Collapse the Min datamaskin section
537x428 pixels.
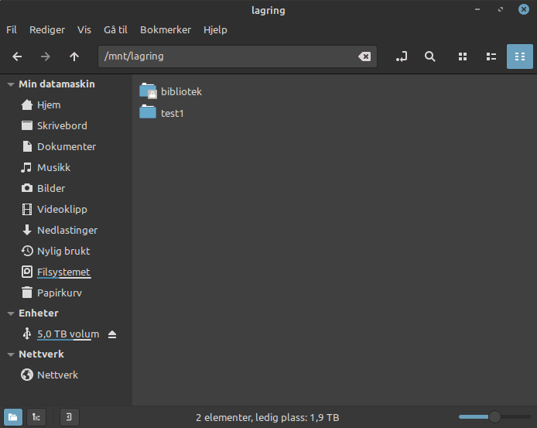(11, 84)
